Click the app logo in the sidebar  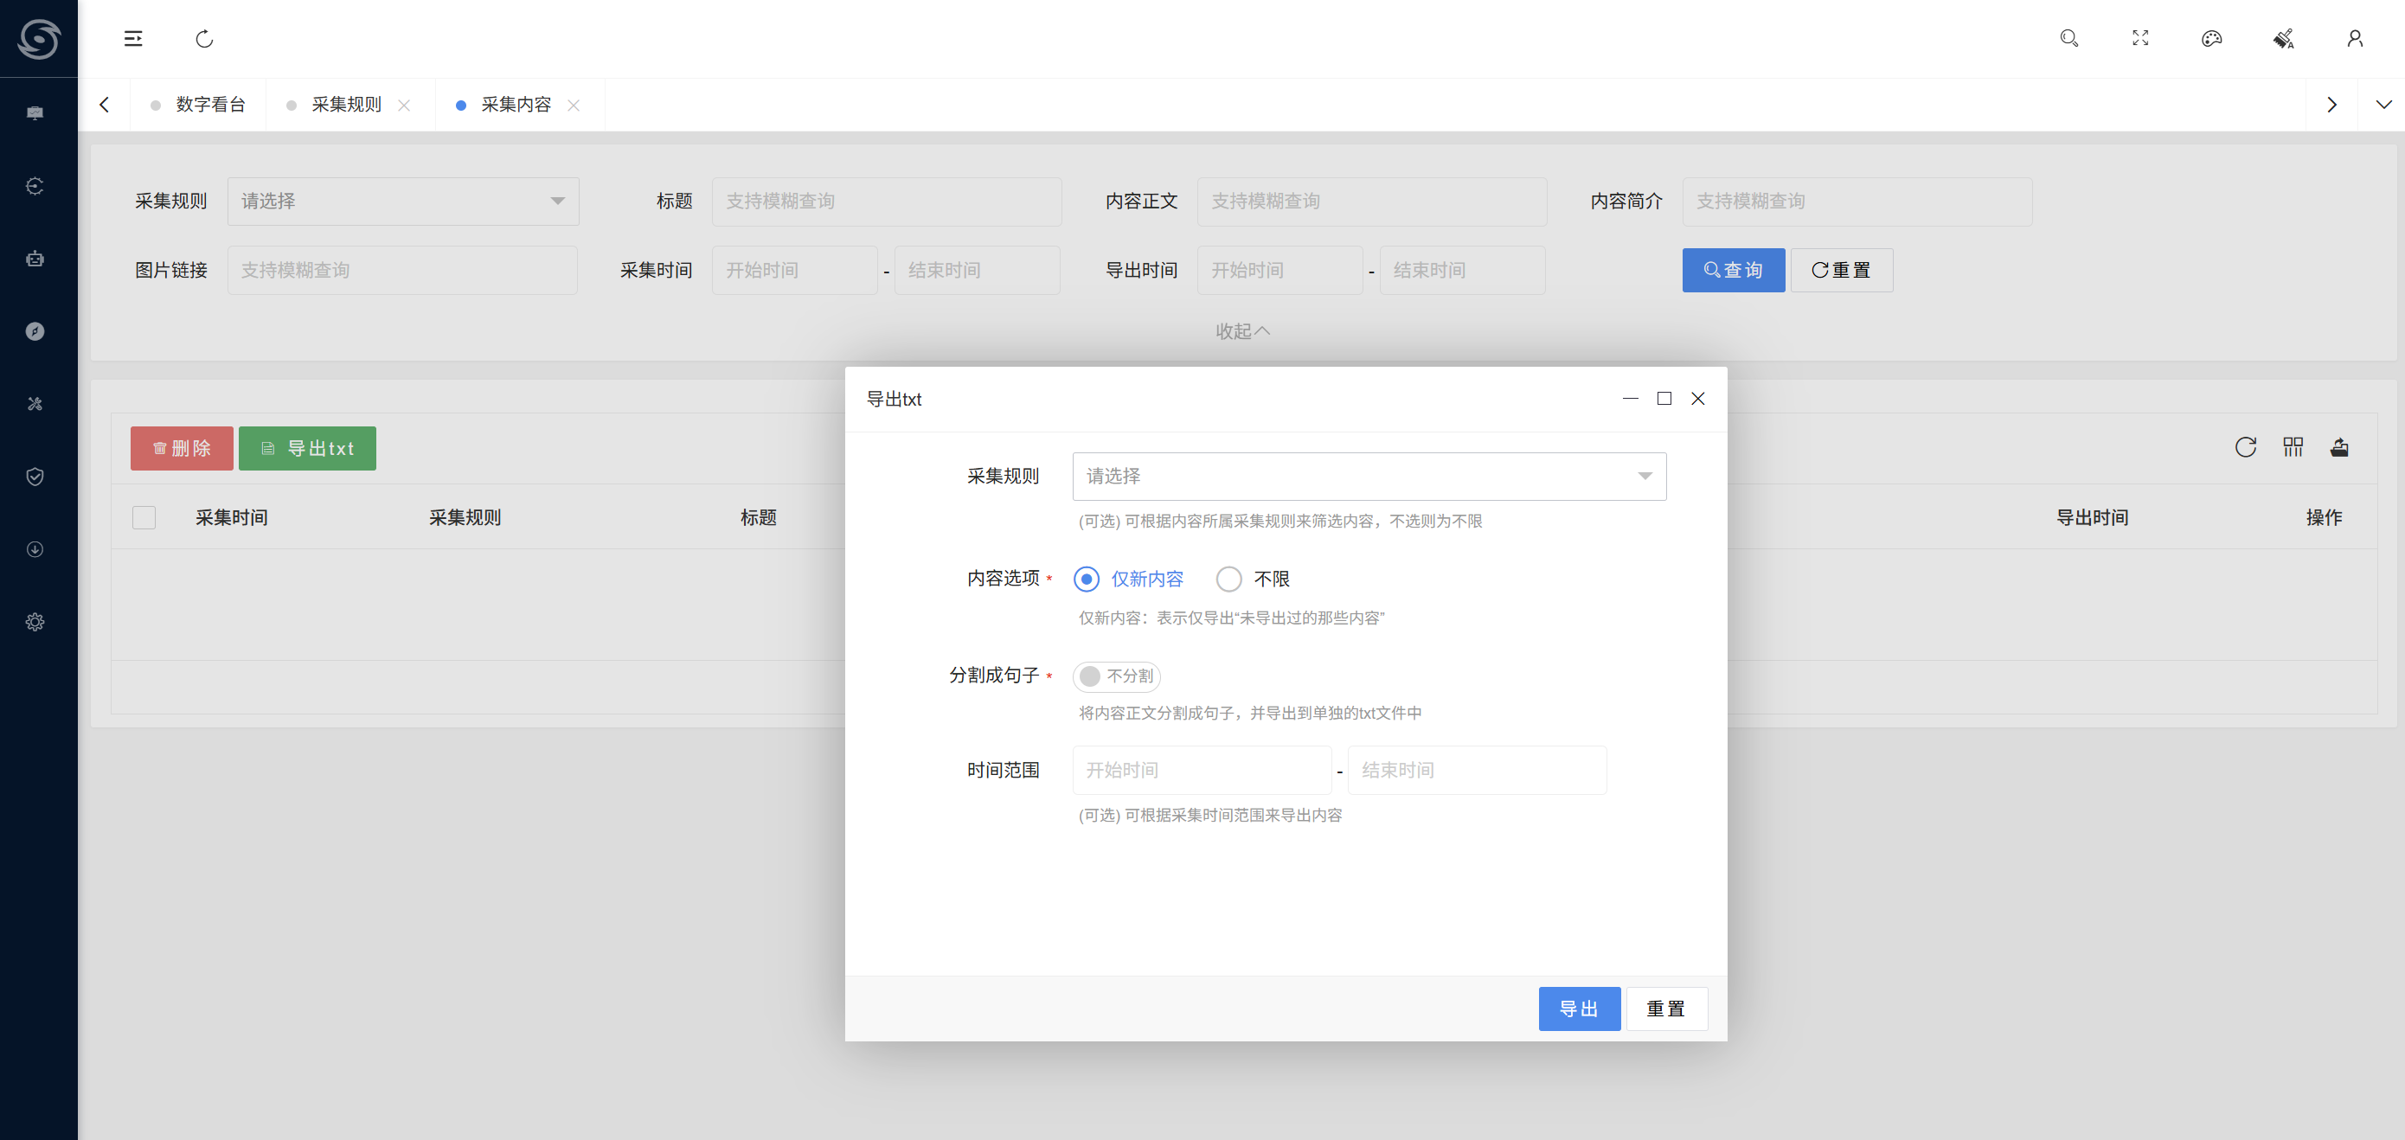(38, 38)
